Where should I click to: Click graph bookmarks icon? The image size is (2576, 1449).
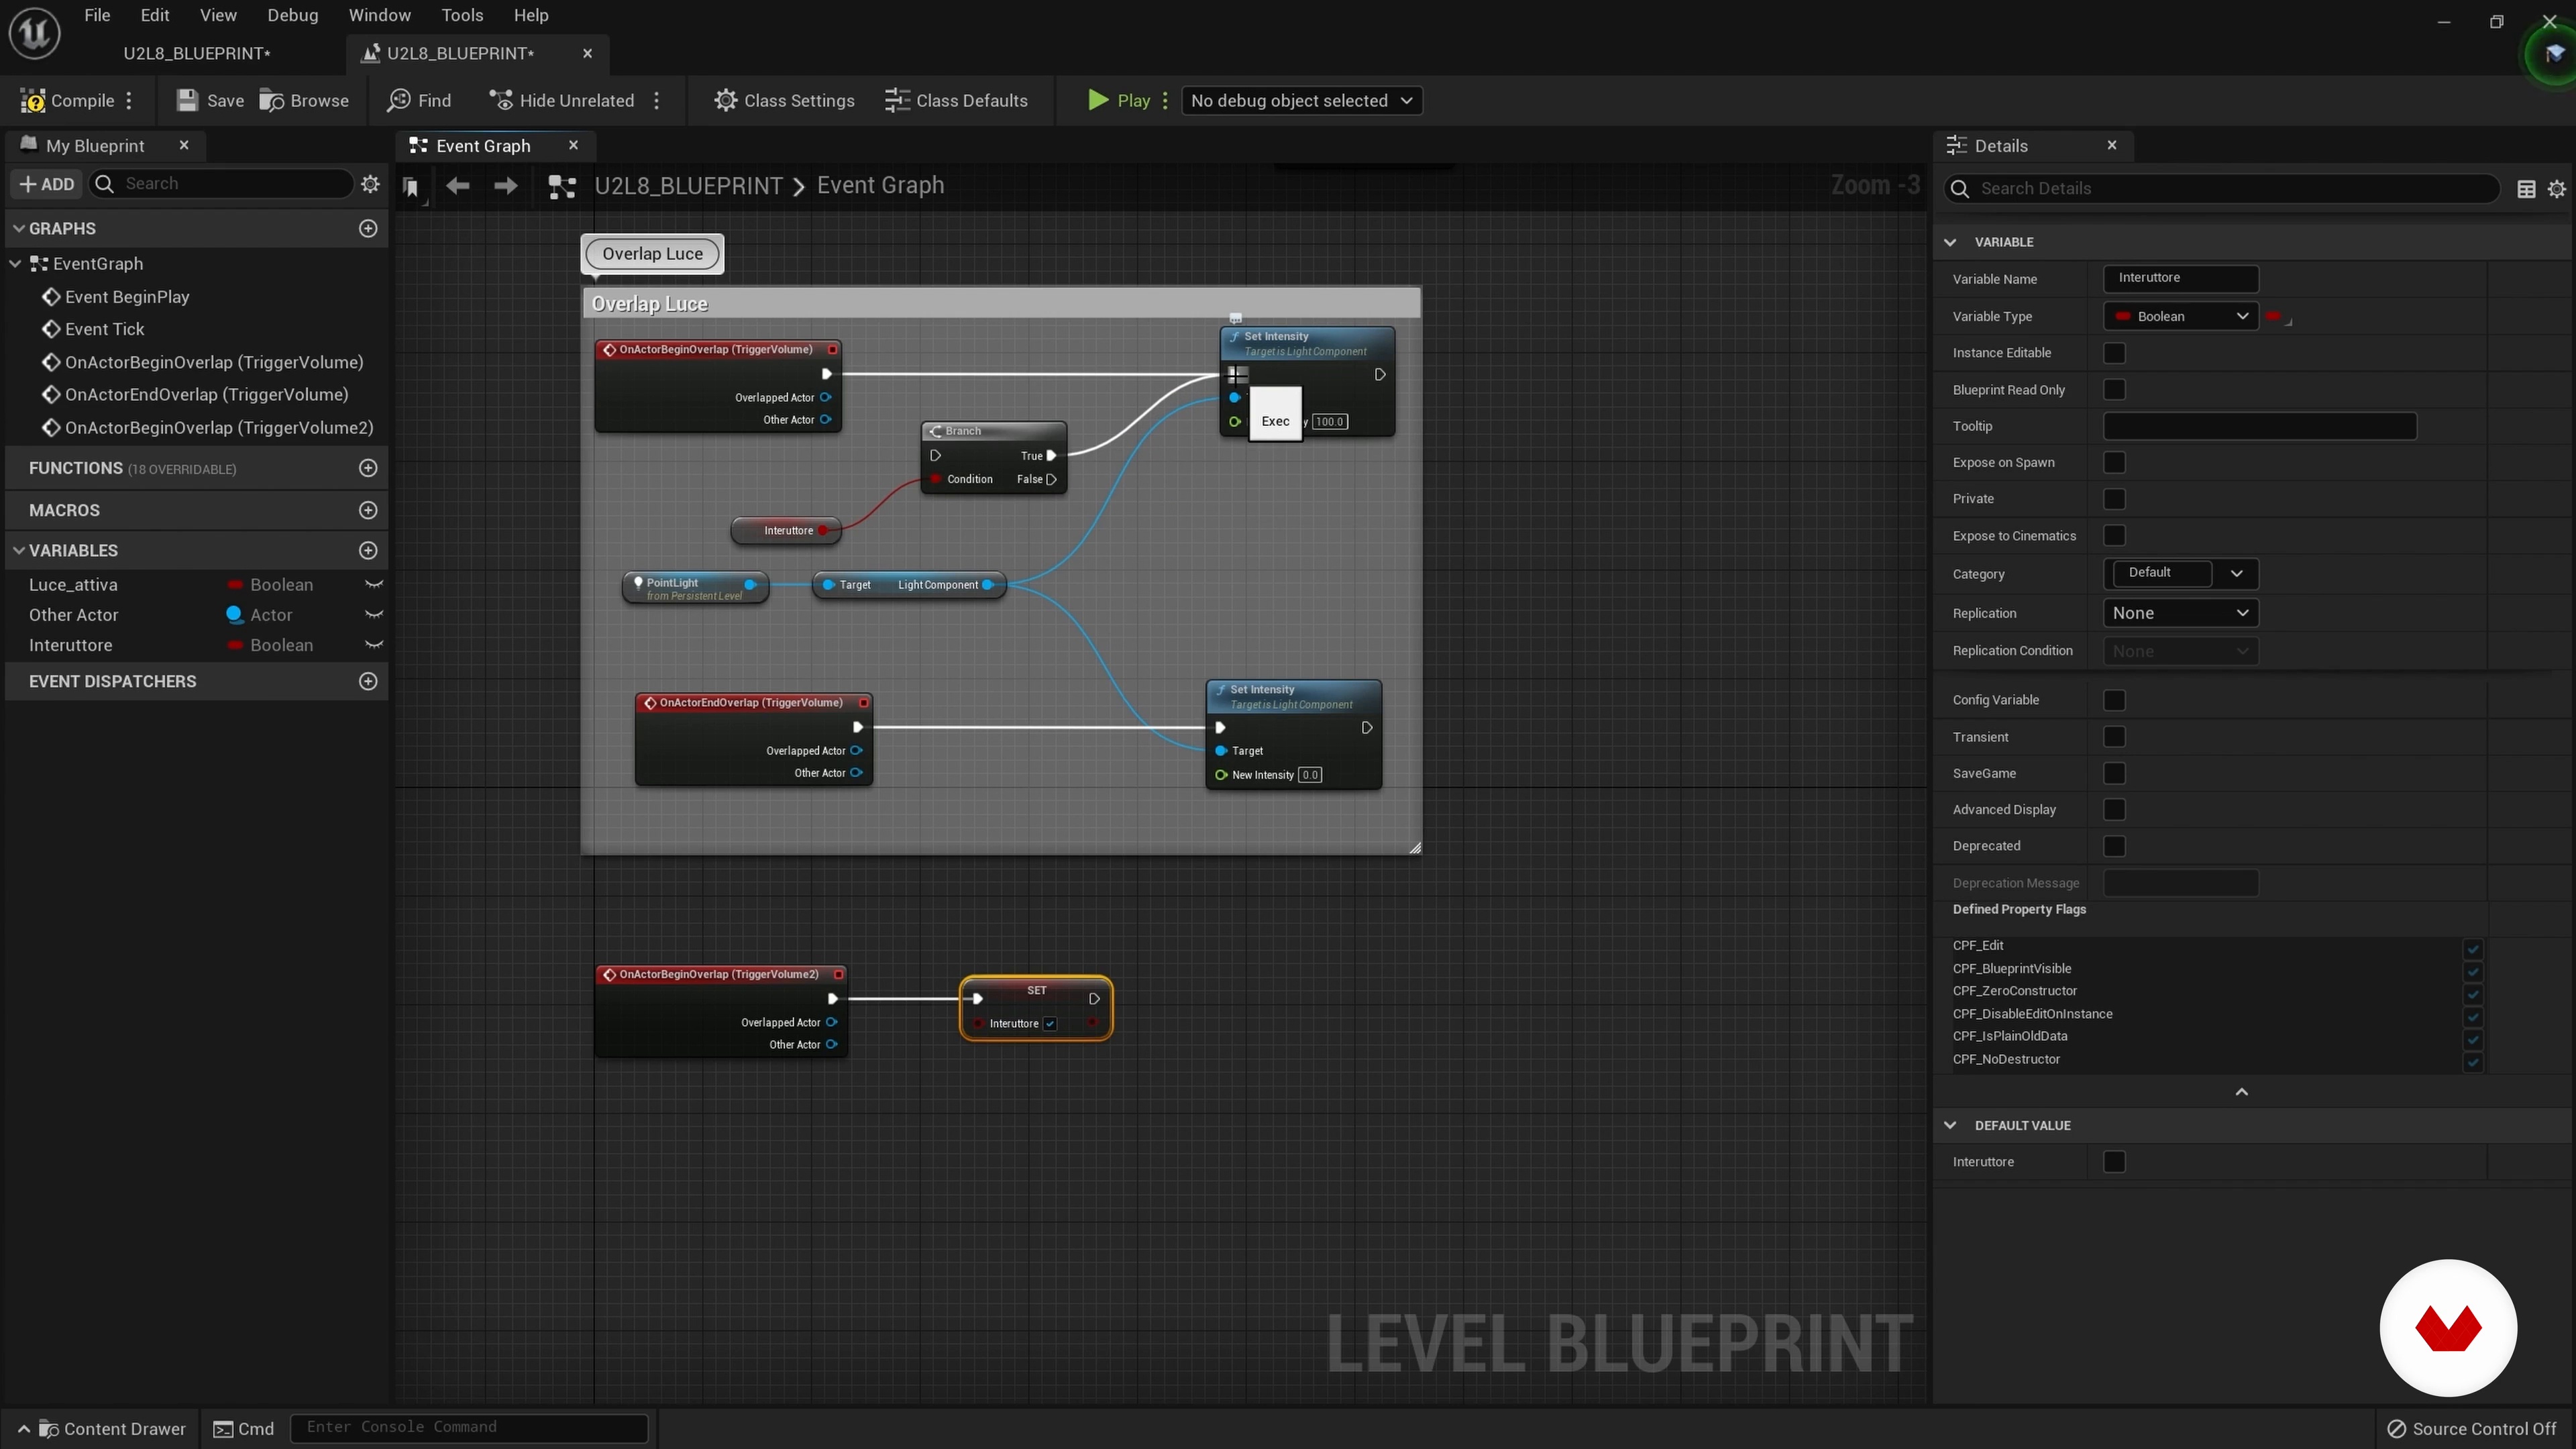point(411,187)
